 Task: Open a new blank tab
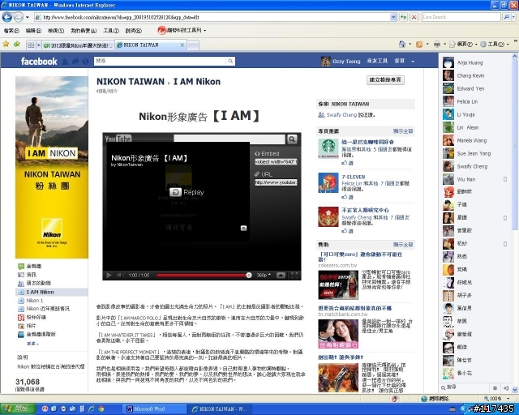193,45
